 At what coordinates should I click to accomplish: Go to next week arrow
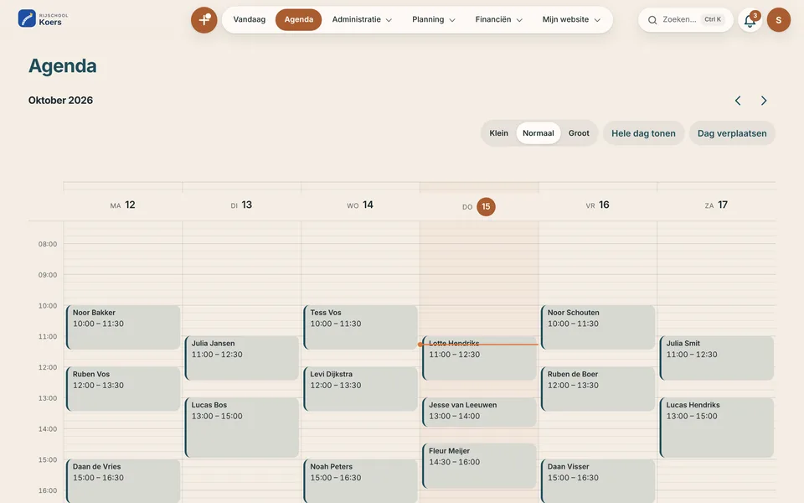click(x=764, y=101)
